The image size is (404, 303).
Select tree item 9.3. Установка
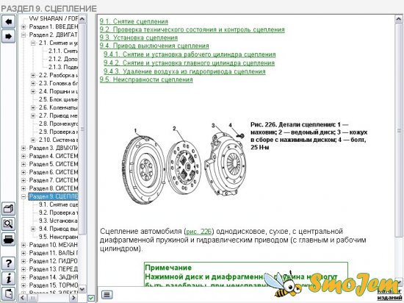click(58, 221)
